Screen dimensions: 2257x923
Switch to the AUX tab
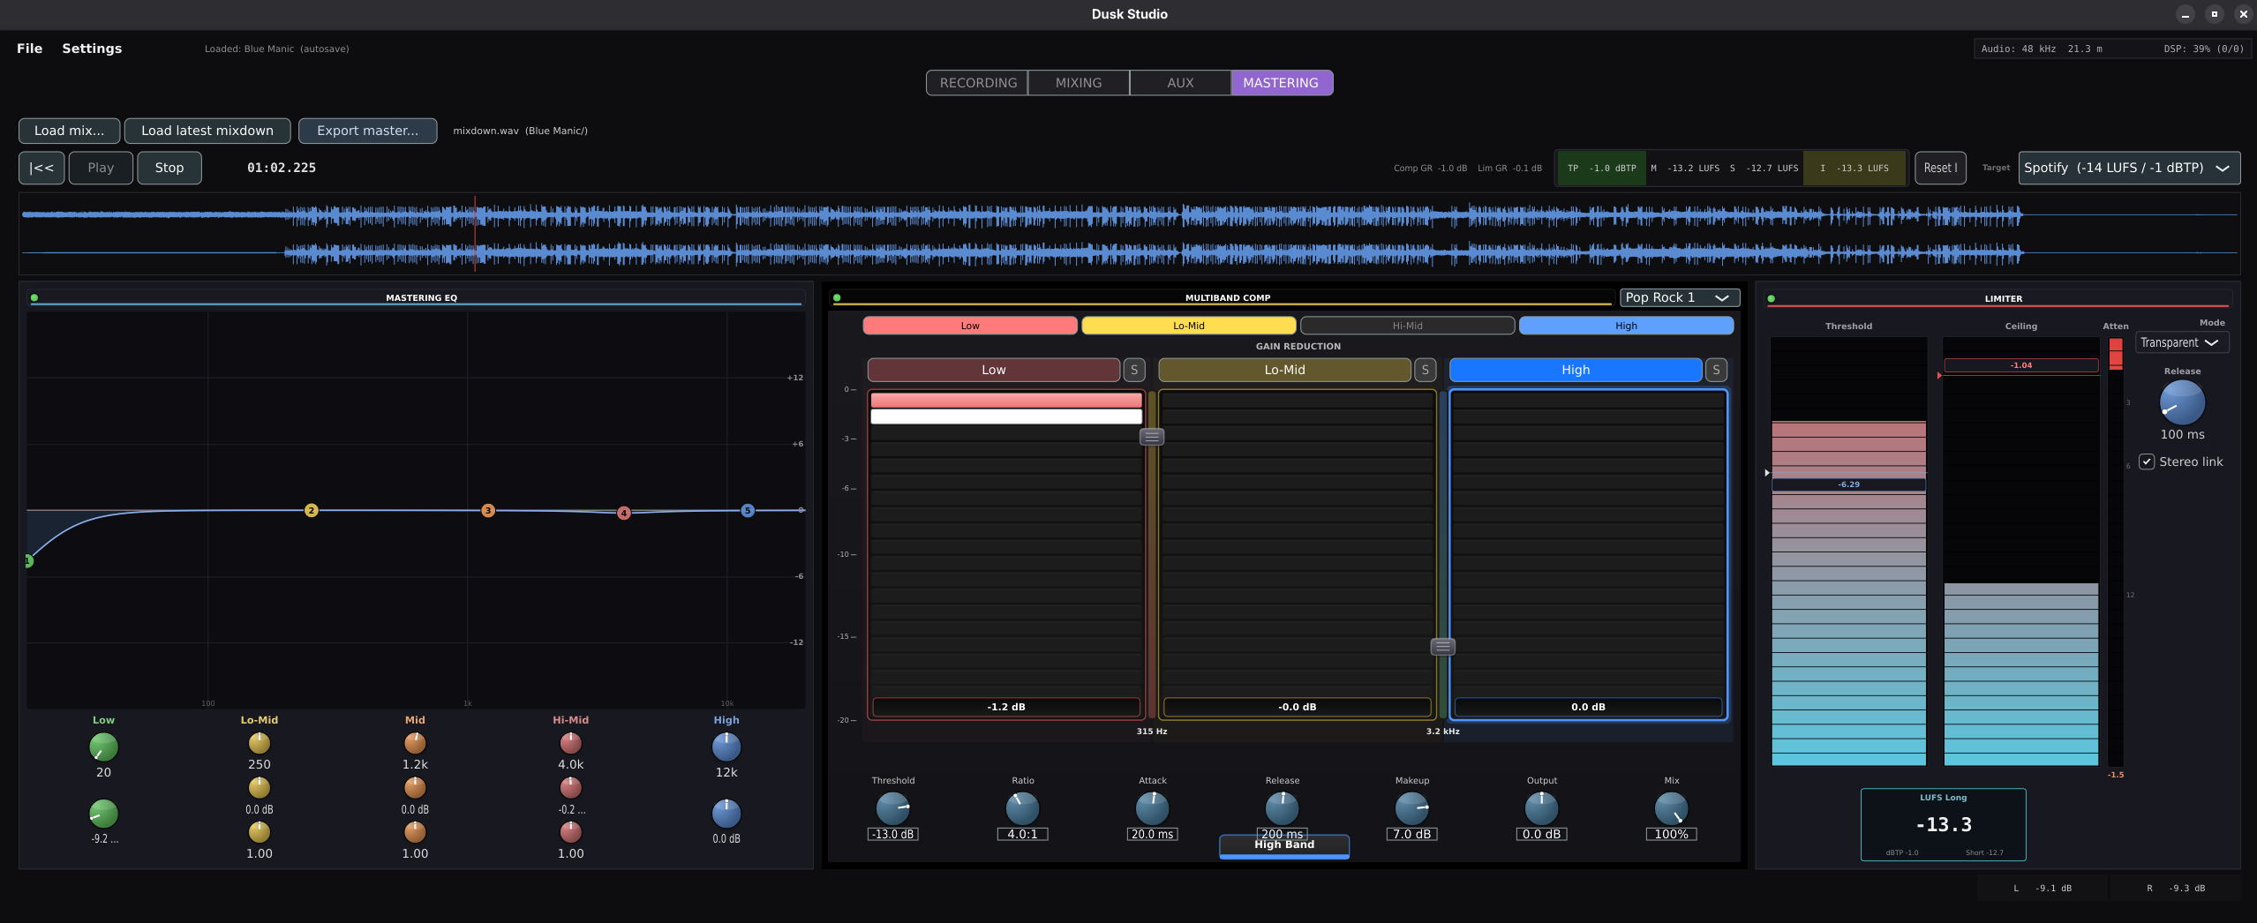coord(1180,83)
